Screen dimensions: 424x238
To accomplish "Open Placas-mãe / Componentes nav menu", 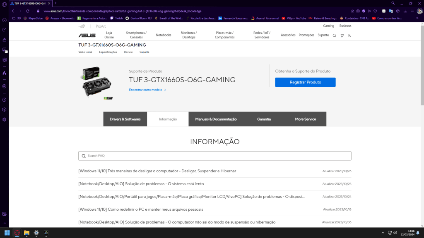I will point(224,35).
